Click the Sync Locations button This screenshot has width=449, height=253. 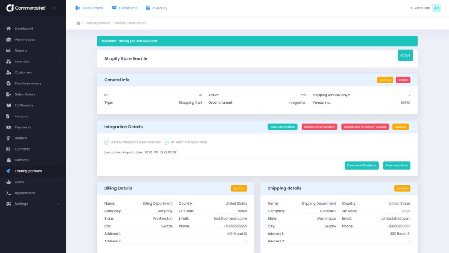click(396, 166)
